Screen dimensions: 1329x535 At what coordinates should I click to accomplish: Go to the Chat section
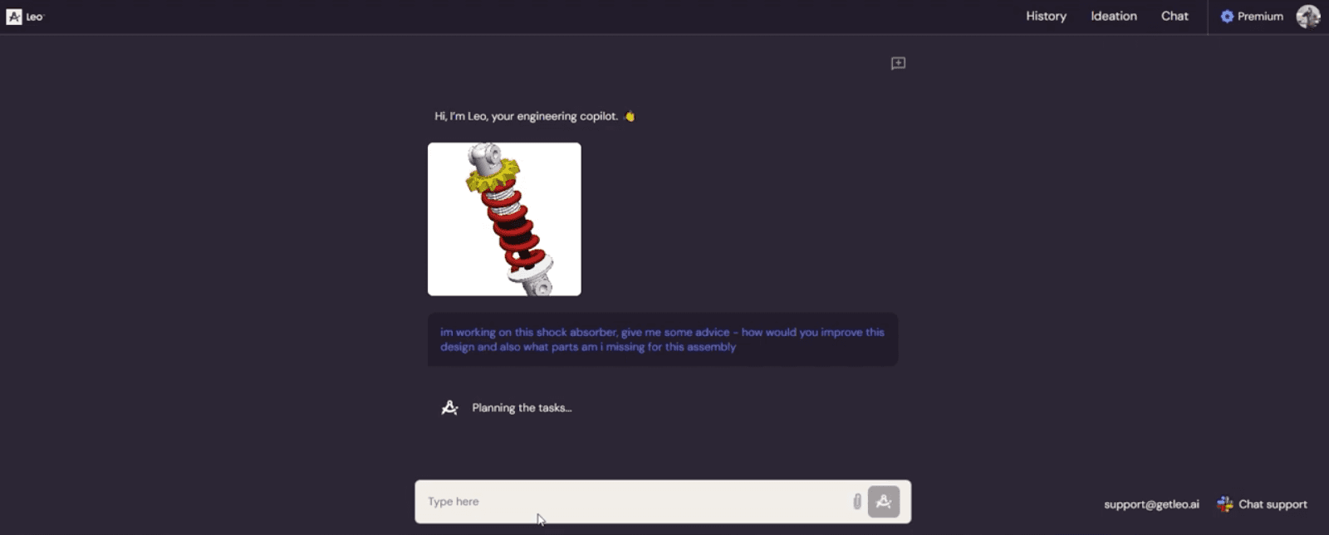[1175, 16]
